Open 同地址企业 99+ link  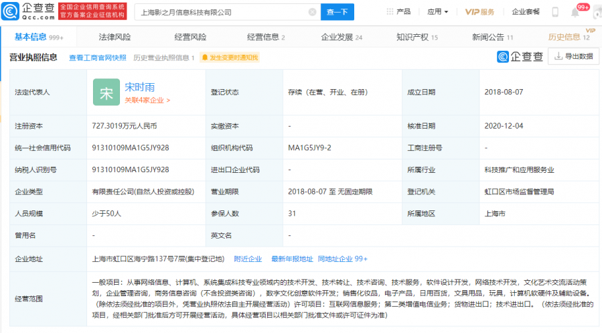click(342, 259)
